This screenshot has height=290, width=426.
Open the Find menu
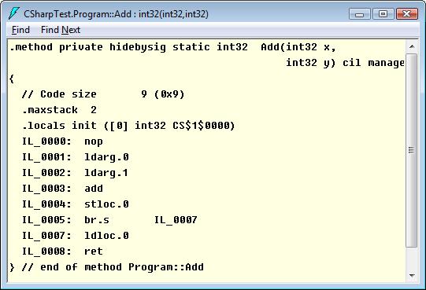[20, 30]
